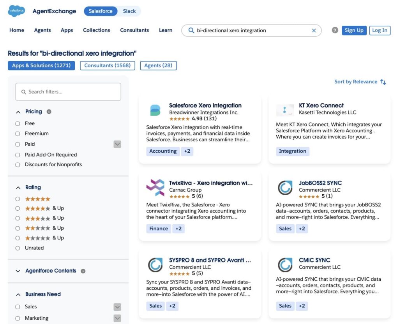This screenshot has width=399, height=324.
Task: Check the Paid pricing filter
Action: click(x=18, y=144)
